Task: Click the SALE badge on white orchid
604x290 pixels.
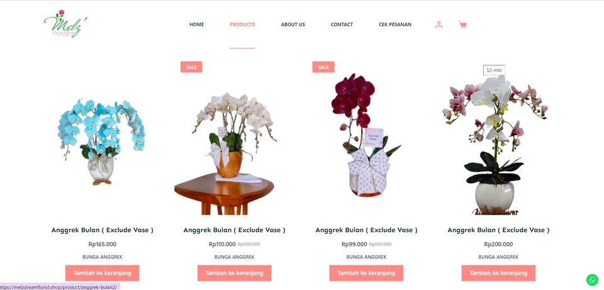Action: coord(191,67)
